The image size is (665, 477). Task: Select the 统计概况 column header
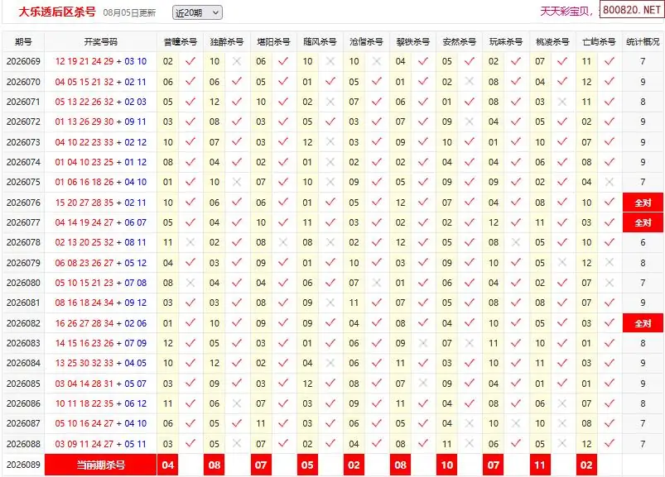[643, 41]
